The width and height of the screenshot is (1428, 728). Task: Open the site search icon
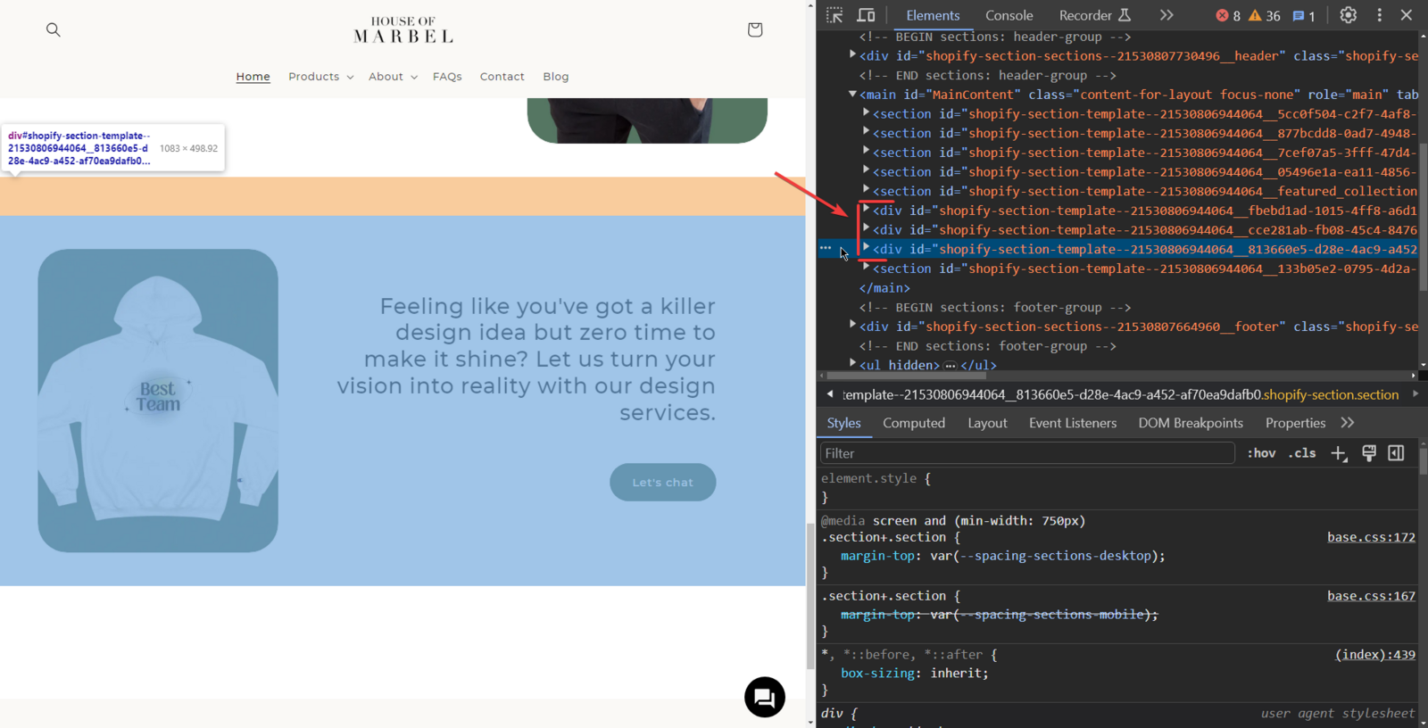[54, 29]
